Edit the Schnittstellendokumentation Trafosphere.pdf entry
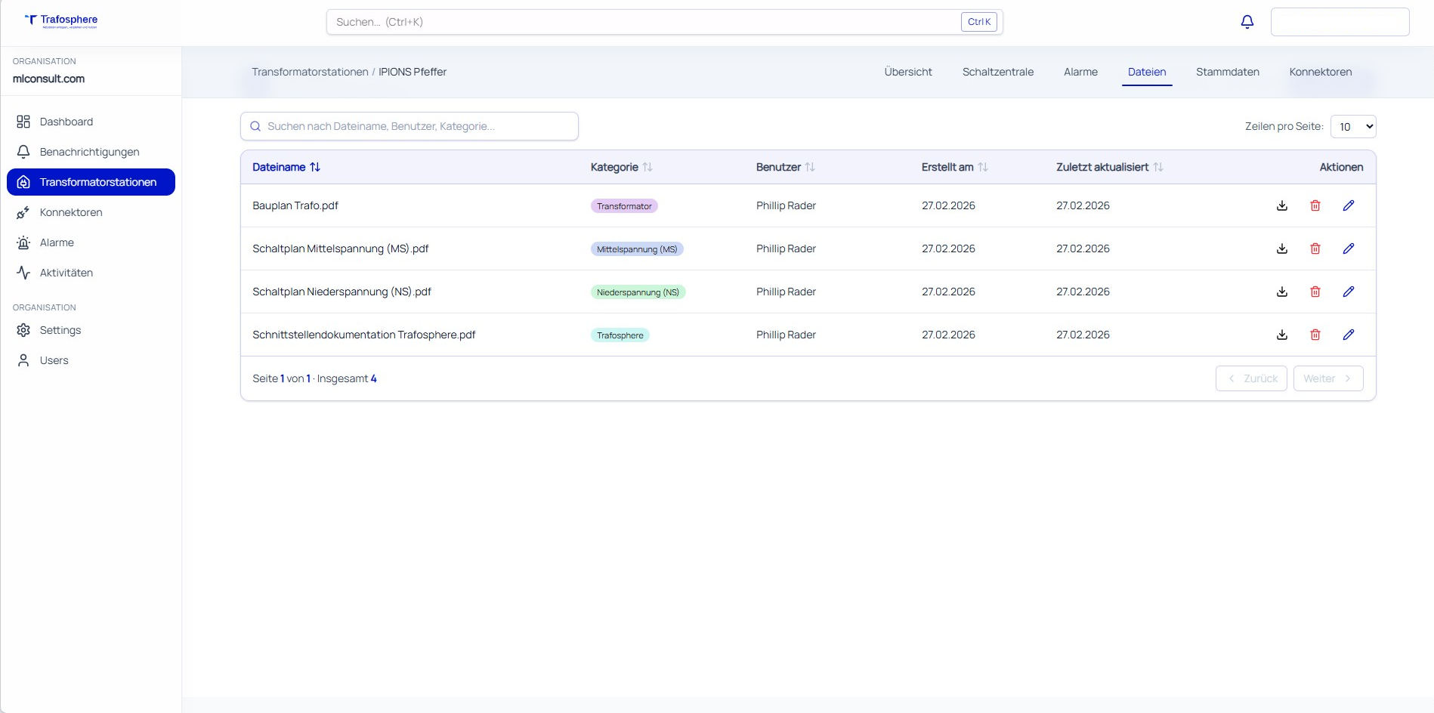 (x=1348, y=335)
